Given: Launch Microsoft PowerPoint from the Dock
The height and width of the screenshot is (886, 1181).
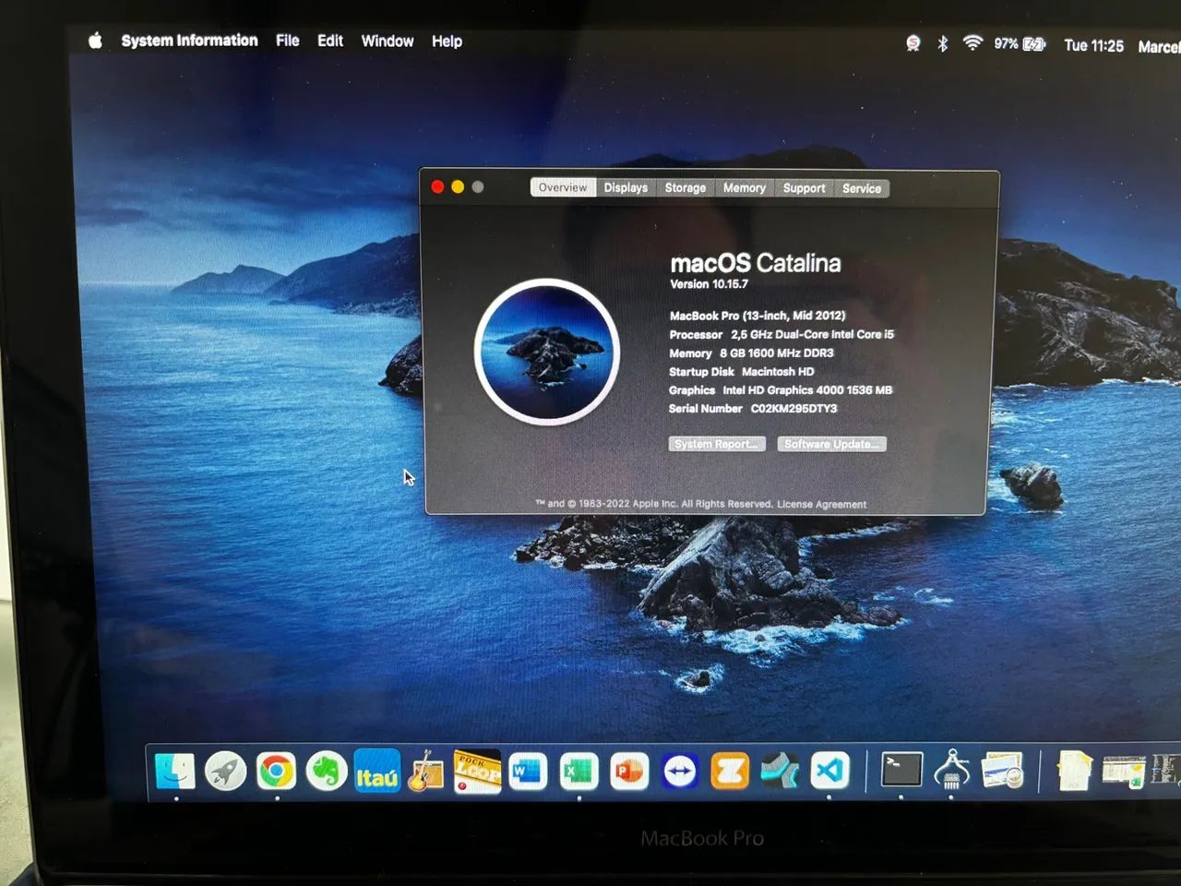Looking at the screenshot, I should pyautogui.click(x=629, y=772).
